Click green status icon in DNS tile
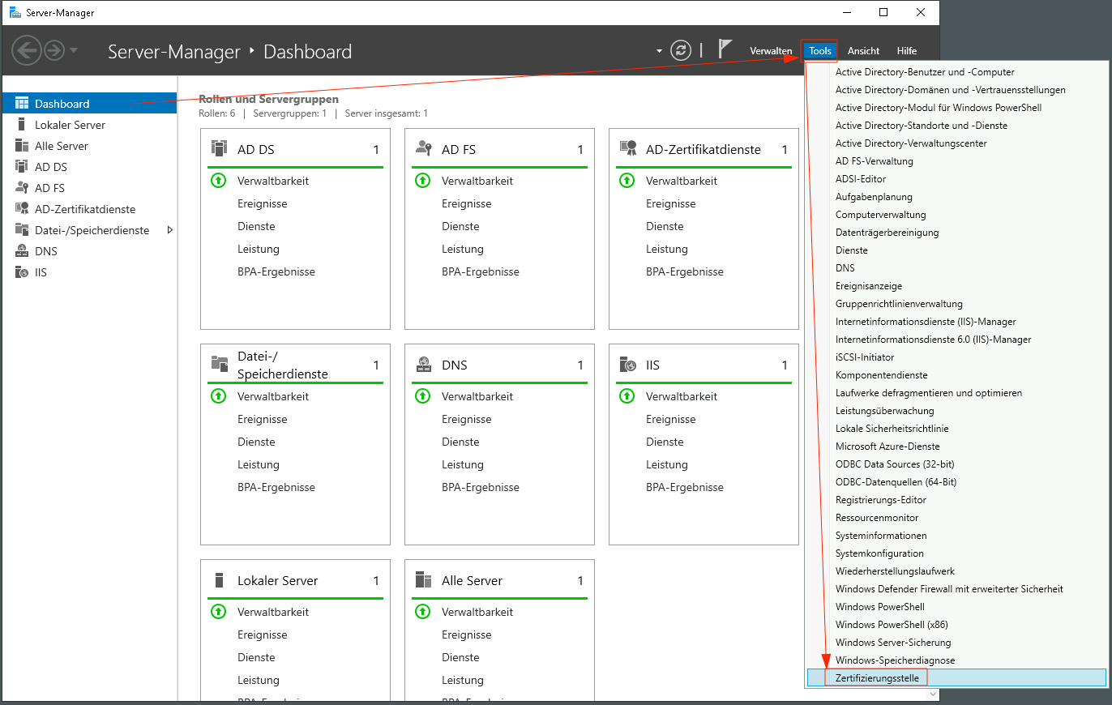The height and width of the screenshot is (705, 1112). [x=422, y=395]
